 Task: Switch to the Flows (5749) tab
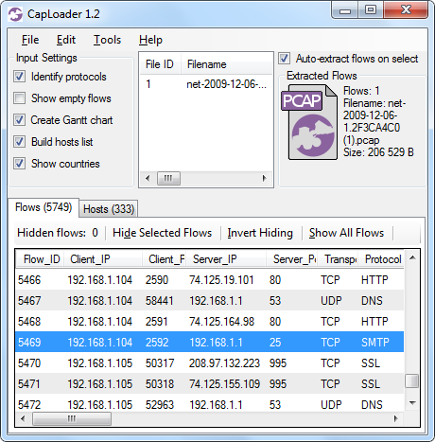coord(43,207)
